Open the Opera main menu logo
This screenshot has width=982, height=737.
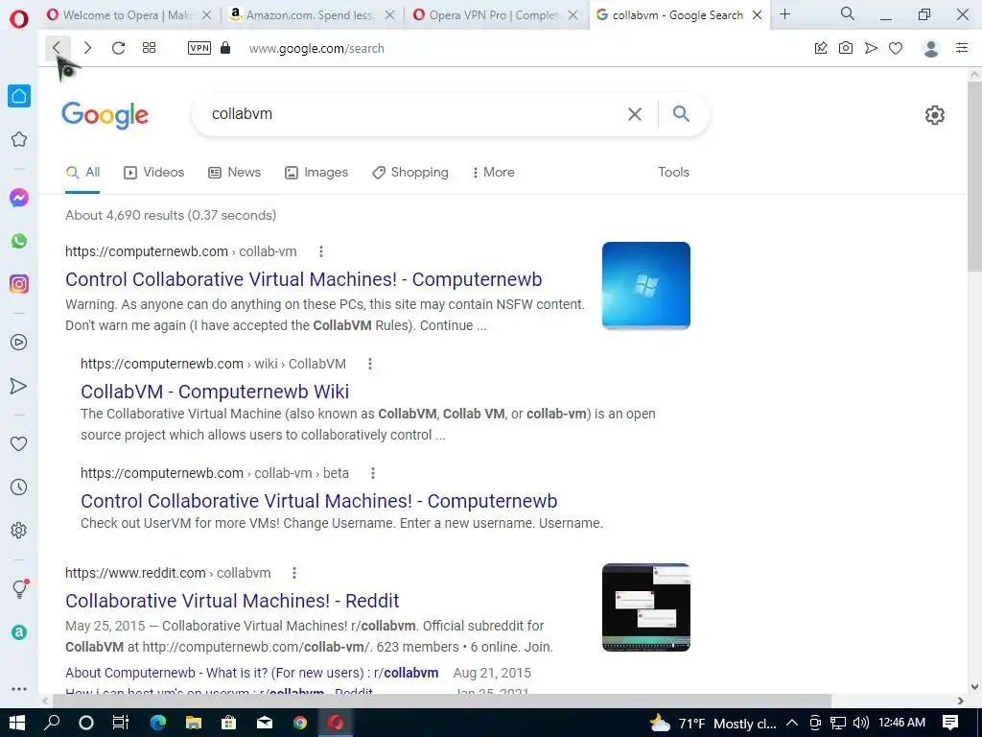[19, 19]
